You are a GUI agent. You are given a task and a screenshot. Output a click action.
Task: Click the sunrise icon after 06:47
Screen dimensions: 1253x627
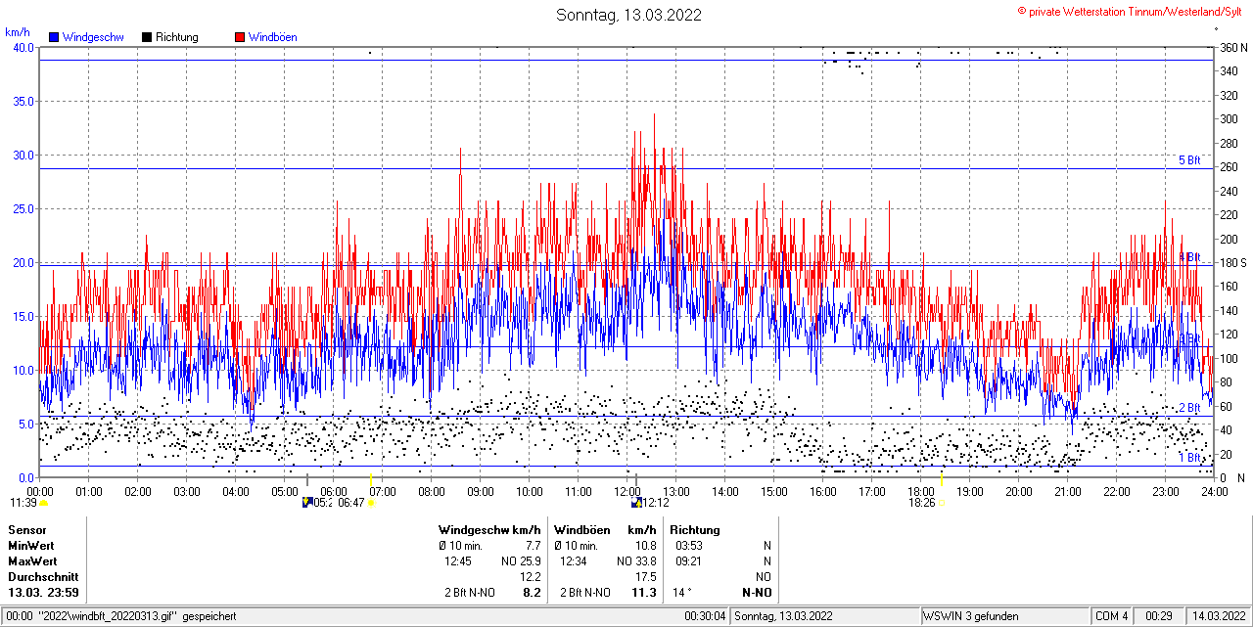(371, 503)
